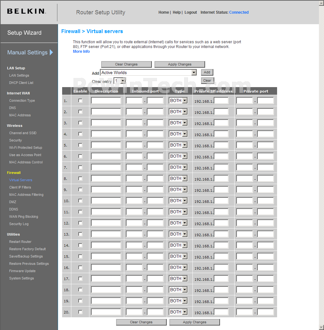Image resolution: width=324 pixels, height=330 pixels.
Task: Enable the checkbox for entry 3
Action: point(80,123)
